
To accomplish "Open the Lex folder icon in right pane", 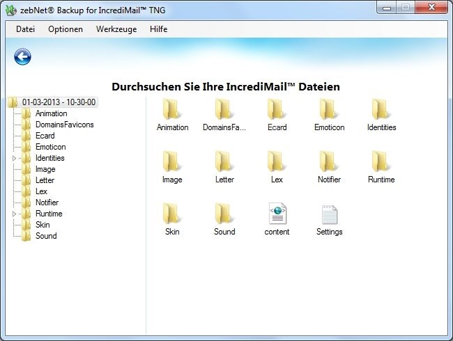I will (277, 162).
